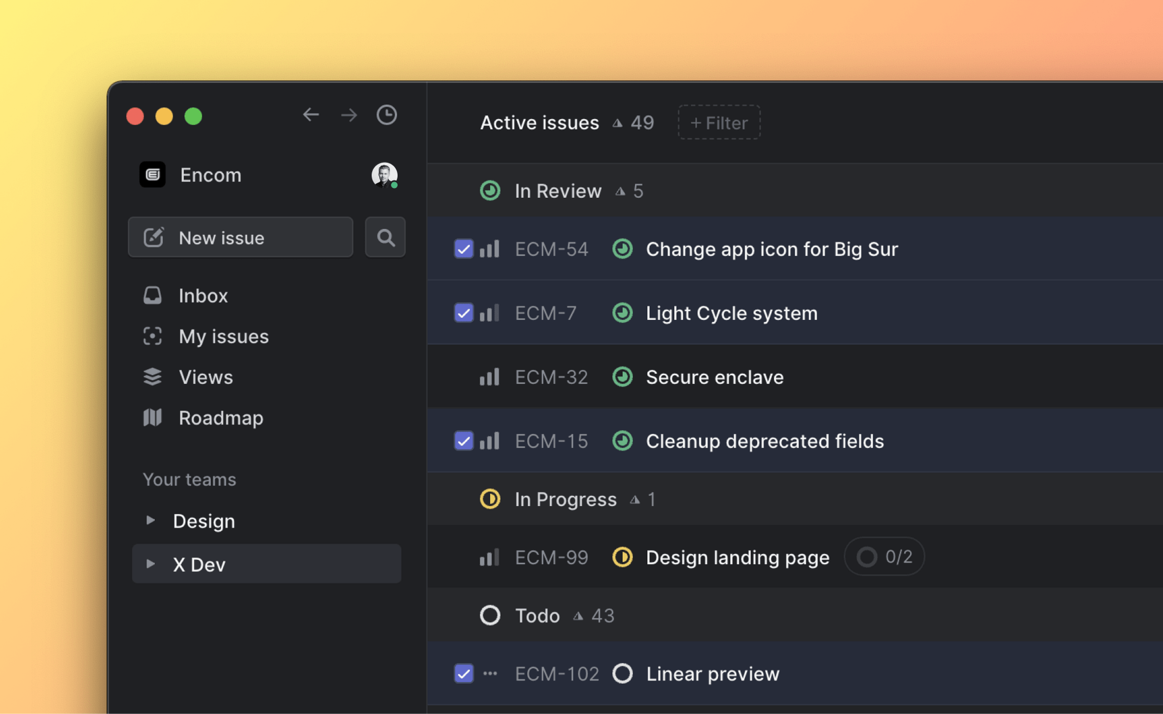Add a filter with + Filter
This screenshot has width=1163, height=714.
pos(719,122)
